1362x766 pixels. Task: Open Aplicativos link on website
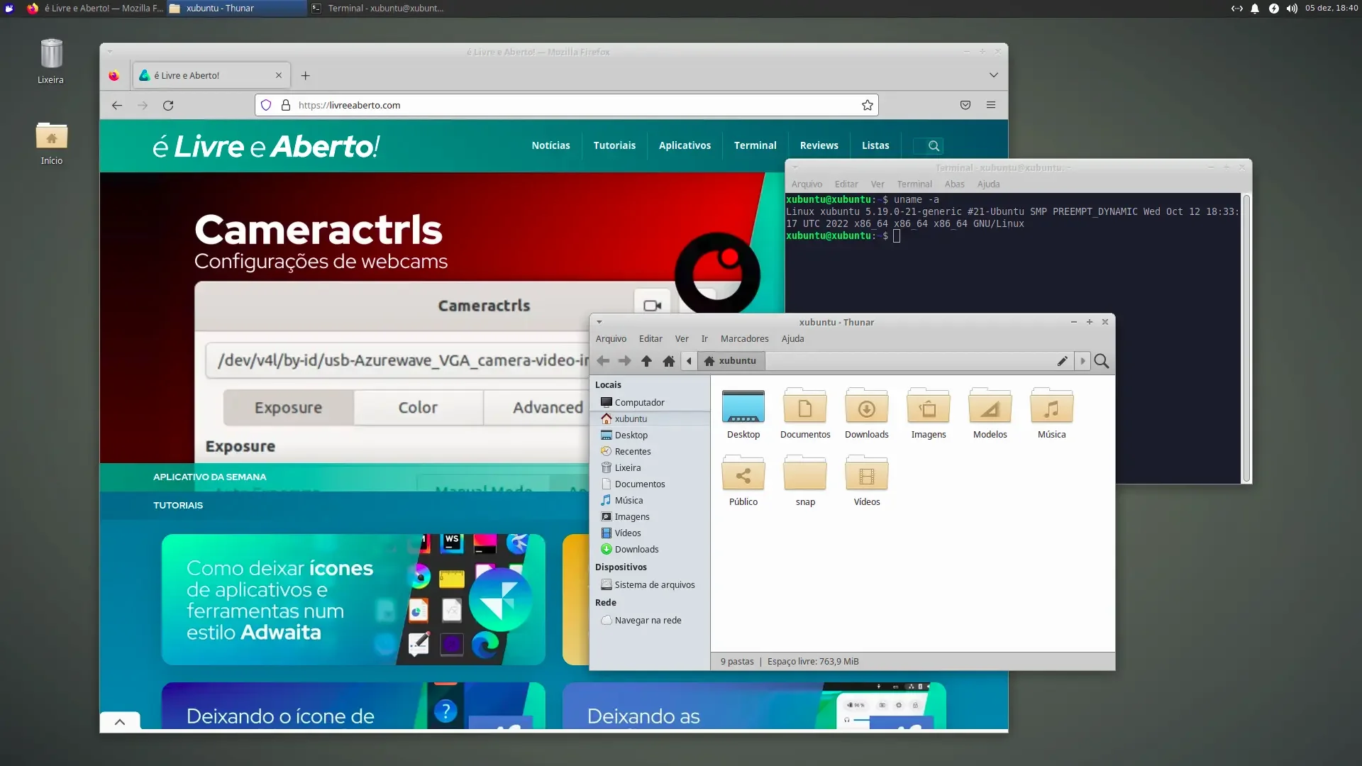(x=685, y=145)
